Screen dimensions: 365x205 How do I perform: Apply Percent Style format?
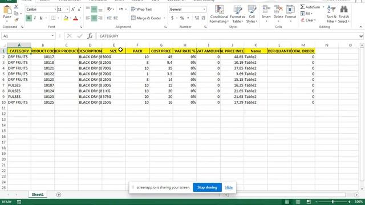(x=182, y=18)
